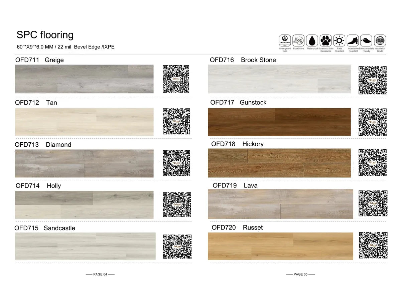Screen dimensions: 401x285
Task: Select the FloorScore certification icon
Action: pos(298,40)
